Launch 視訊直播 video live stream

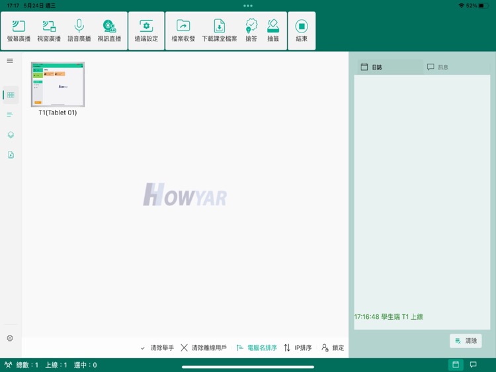click(x=109, y=30)
